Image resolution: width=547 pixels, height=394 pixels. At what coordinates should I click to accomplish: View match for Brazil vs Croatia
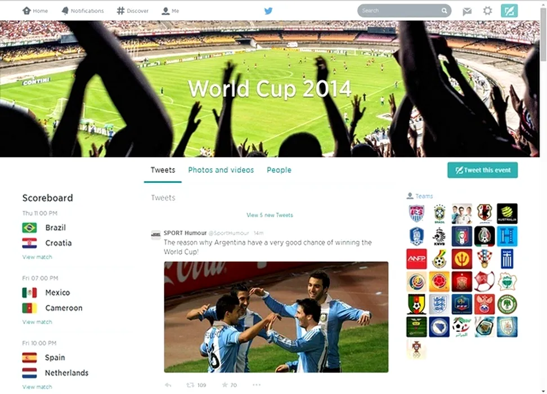pos(37,257)
